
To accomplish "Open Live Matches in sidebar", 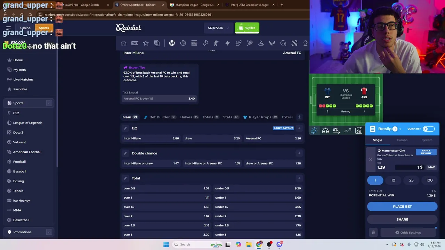I will click(x=23, y=80).
